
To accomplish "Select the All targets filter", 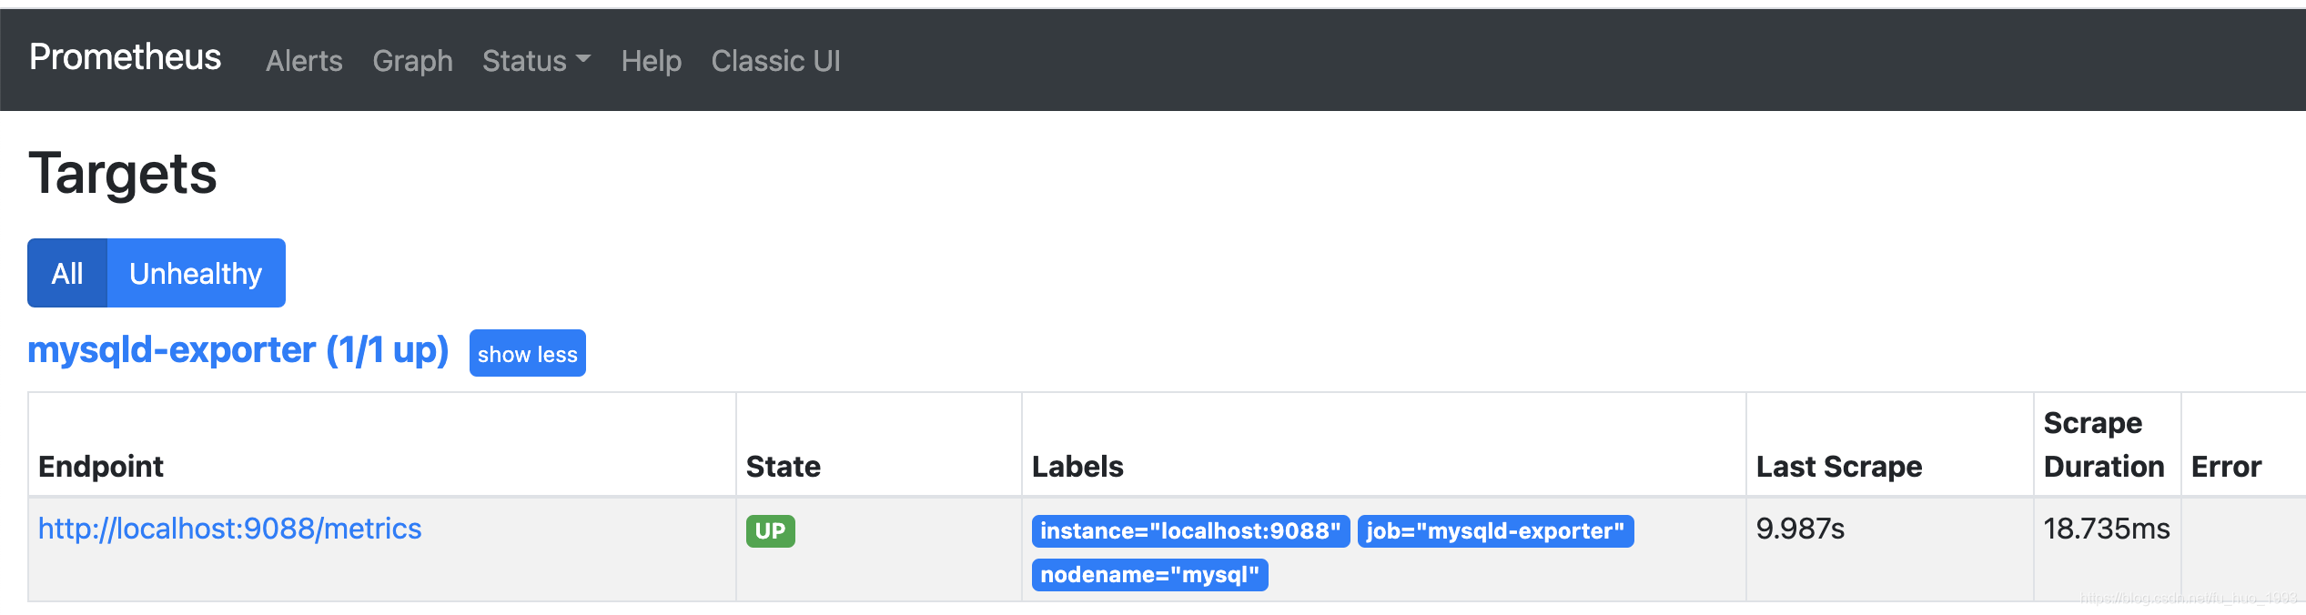I will [x=67, y=273].
